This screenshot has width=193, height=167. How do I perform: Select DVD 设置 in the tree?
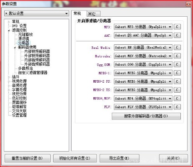click(19, 26)
